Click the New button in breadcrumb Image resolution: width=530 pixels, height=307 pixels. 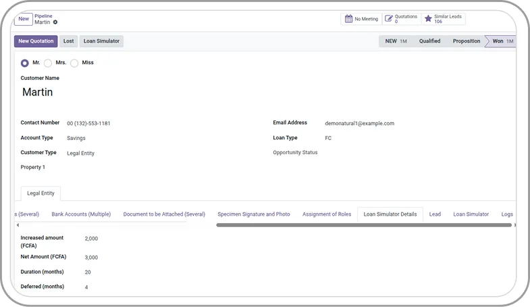(24, 19)
